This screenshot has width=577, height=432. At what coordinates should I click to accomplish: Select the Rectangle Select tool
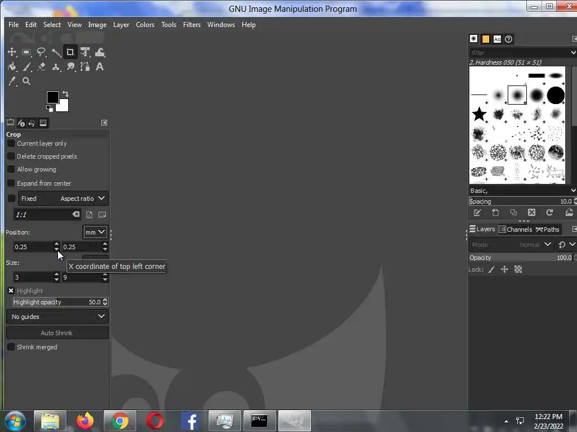[x=26, y=52]
